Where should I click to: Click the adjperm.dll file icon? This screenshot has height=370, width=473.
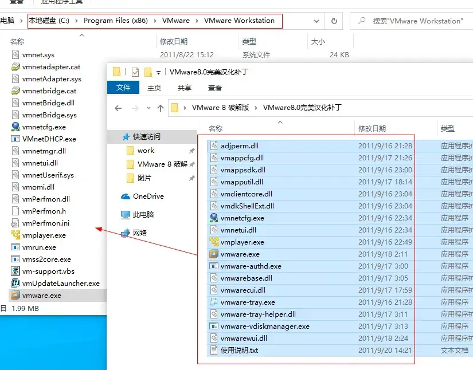214,146
